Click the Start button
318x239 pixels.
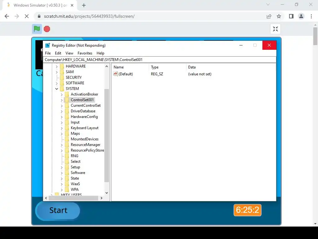pos(57,211)
